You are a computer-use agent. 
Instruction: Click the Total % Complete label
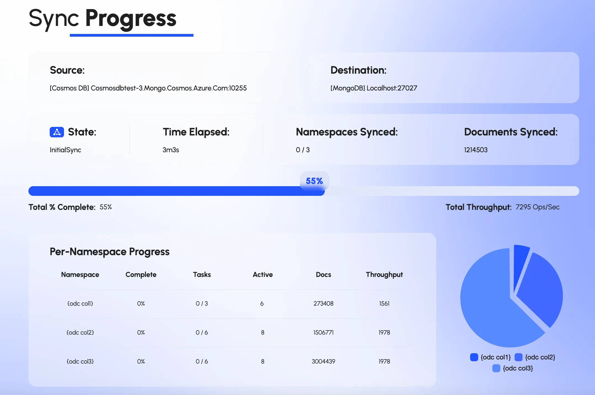point(62,207)
